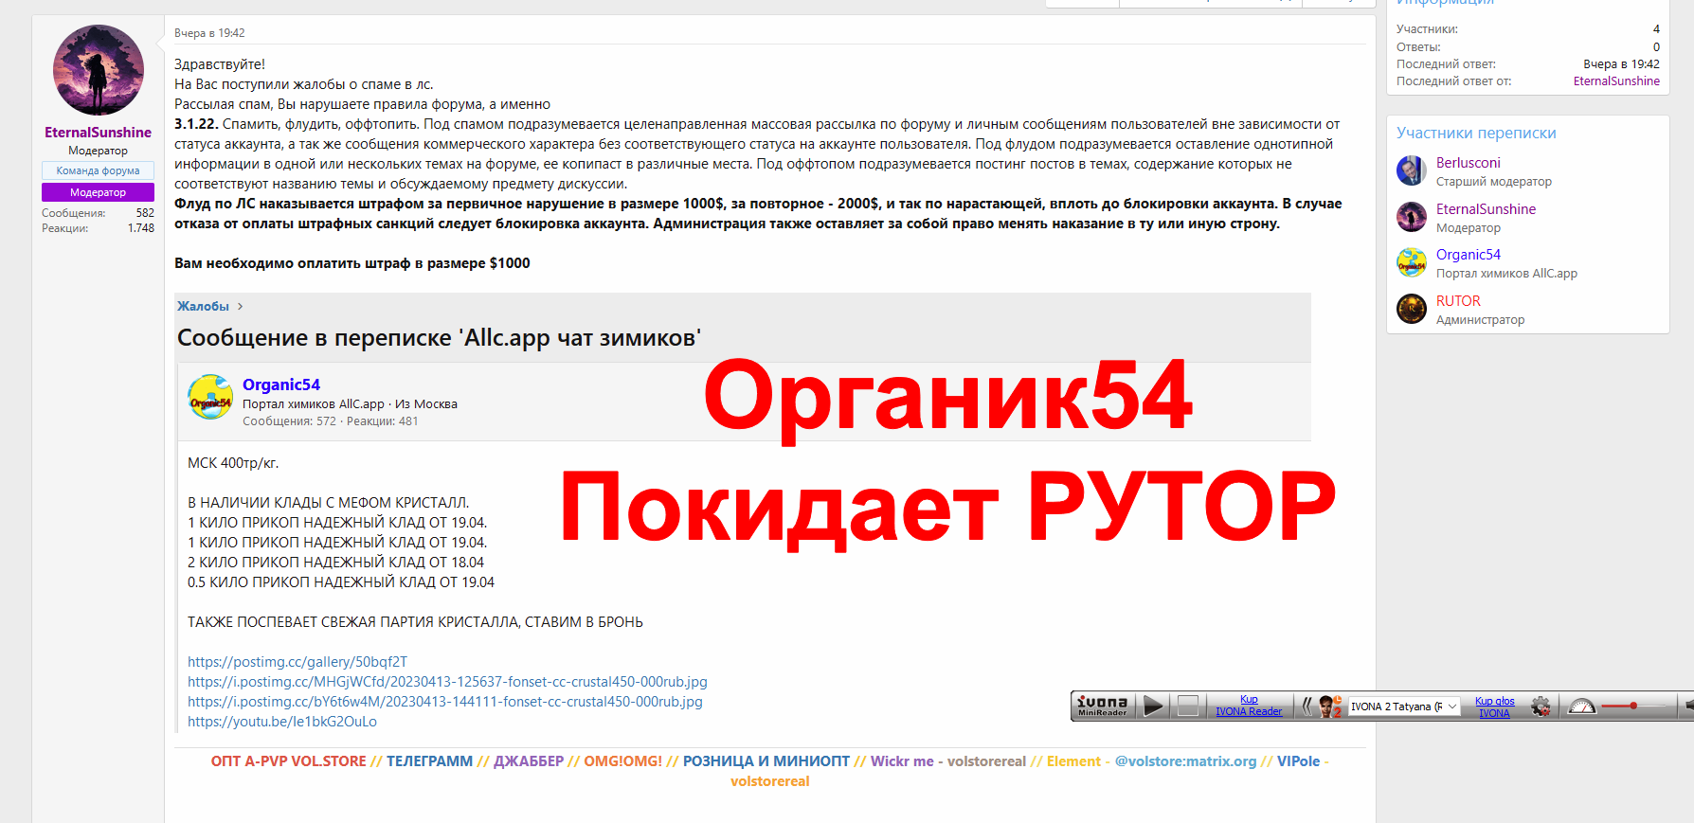Open the IVONA 2 Tatyana voice dropdown

point(1403,707)
